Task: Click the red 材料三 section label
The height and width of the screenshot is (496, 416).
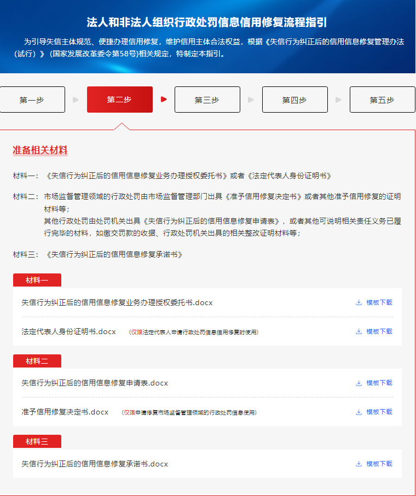Action: point(37,442)
